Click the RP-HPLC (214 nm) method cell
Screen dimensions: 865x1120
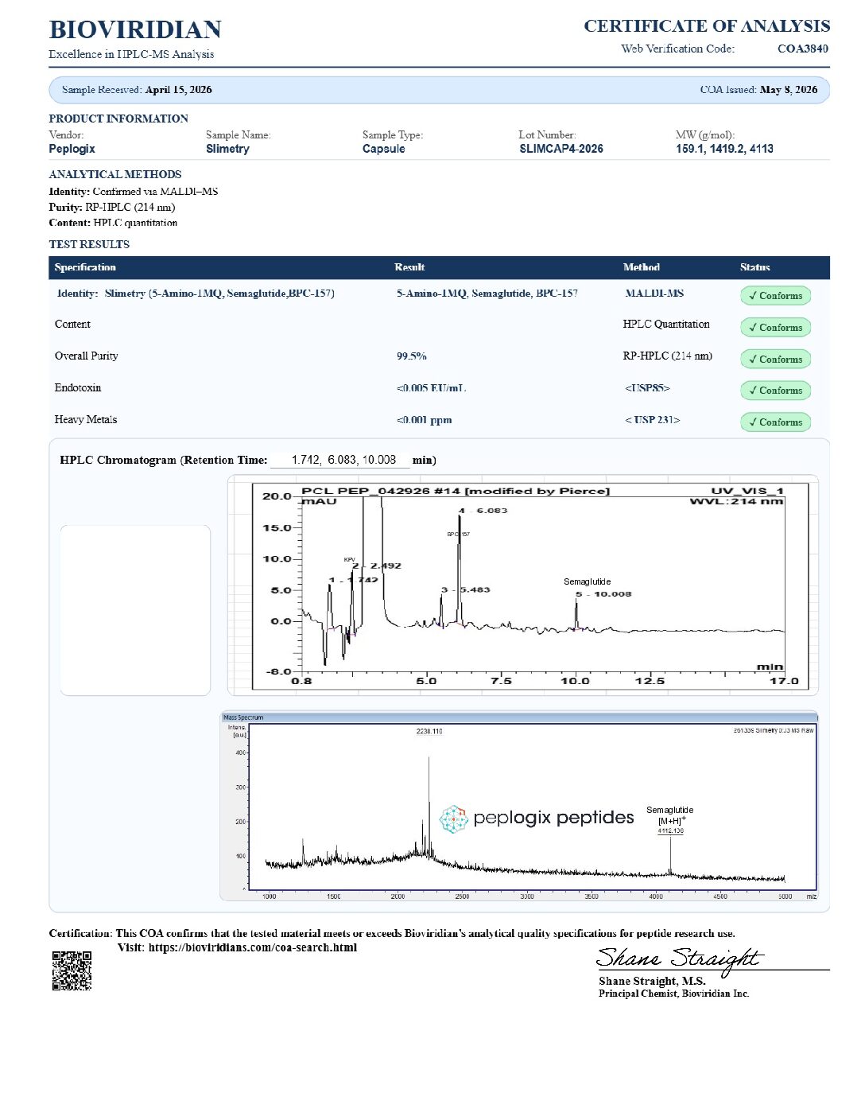tap(668, 356)
